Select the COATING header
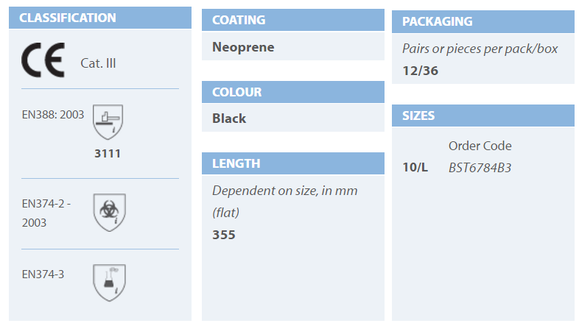 293,20
